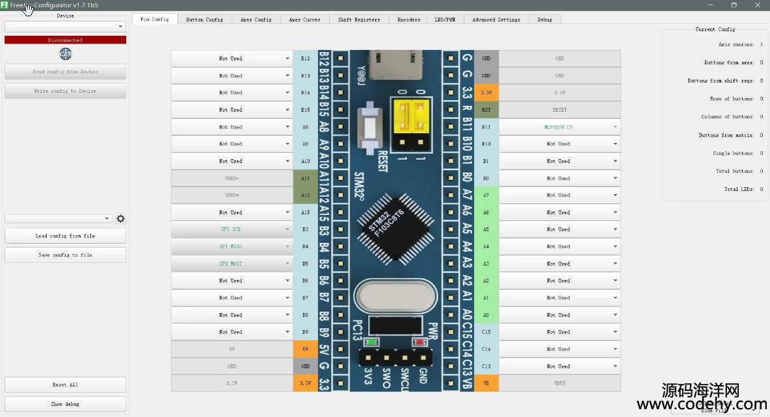The height and width of the screenshot is (417, 770).
Task: Open the dropdown left of the gear icon
Action: [x=59, y=219]
